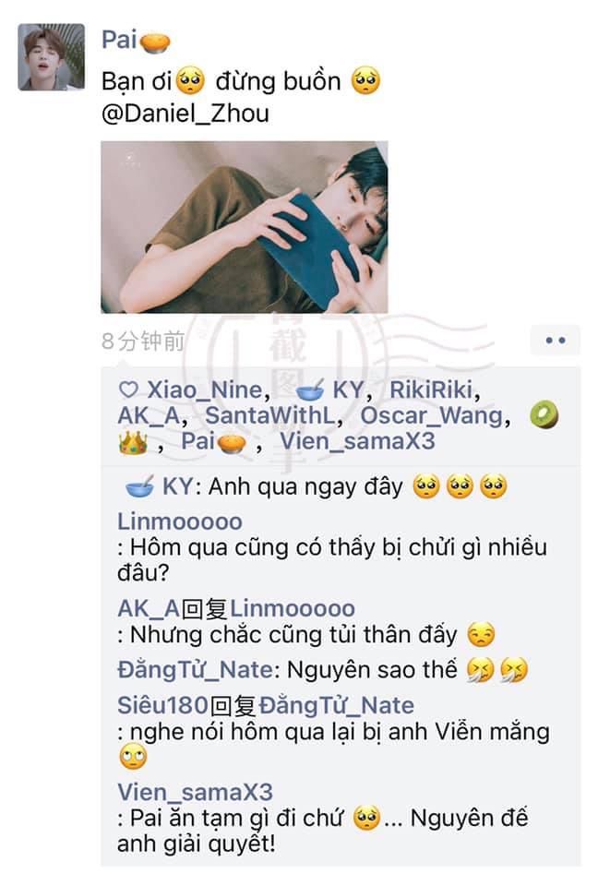The height and width of the screenshot is (886, 598).
Task: Open Vien_samaX3 in the likes list
Action: [x=357, y=441]
